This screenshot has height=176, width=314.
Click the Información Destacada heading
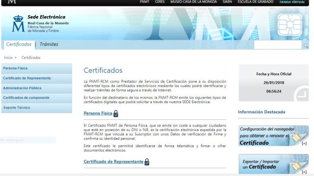point(262,112)
